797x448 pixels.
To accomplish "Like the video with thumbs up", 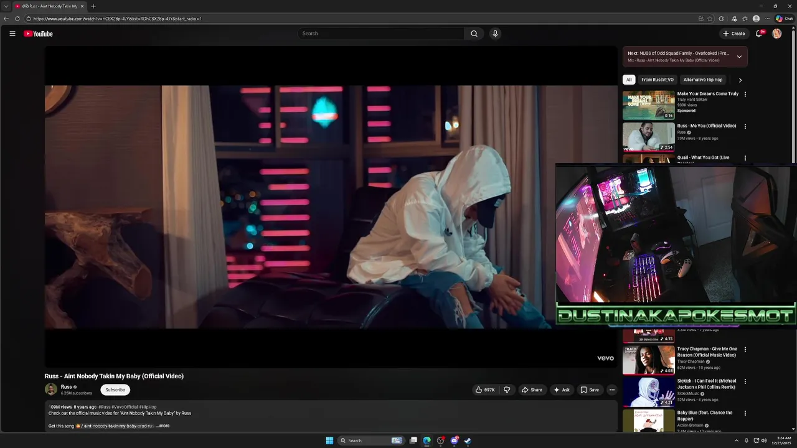I will 485,390.
